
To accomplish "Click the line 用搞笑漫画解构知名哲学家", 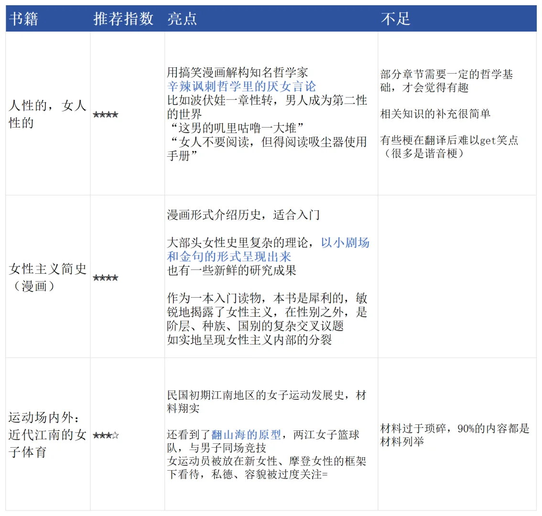I will click(237, 73).
